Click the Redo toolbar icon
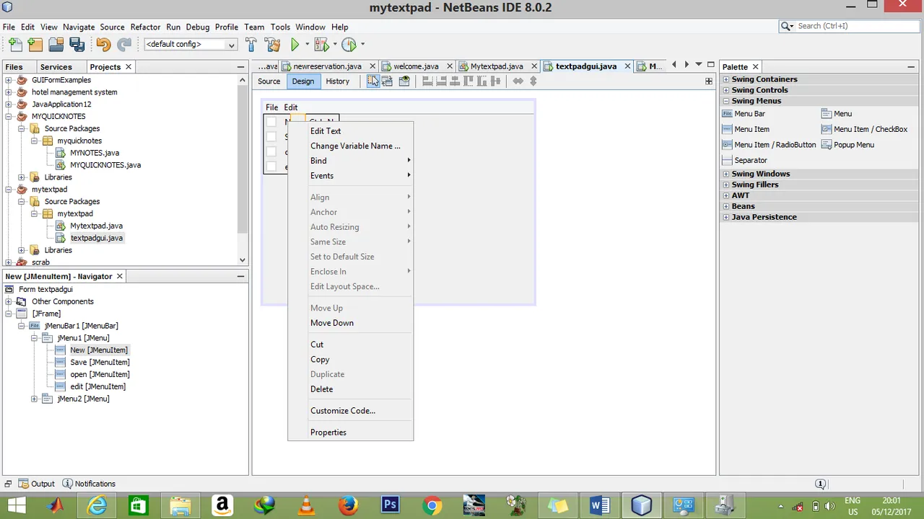924x519 pixels. tap(124, 45)
